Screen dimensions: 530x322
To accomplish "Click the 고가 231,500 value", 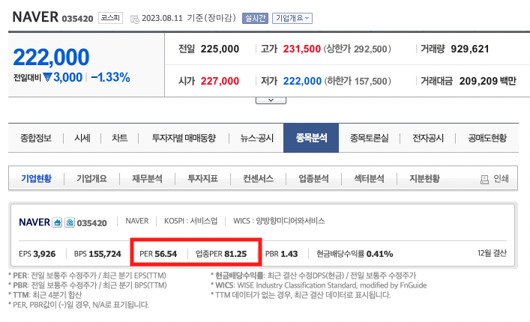I will point(301,49).
